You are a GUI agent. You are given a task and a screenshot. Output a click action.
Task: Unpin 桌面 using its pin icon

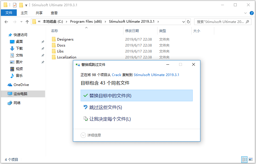tap(43, 42)
